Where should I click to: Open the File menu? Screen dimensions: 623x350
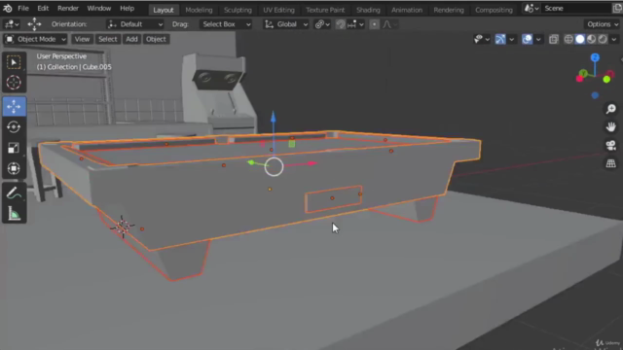click(23, 9)
